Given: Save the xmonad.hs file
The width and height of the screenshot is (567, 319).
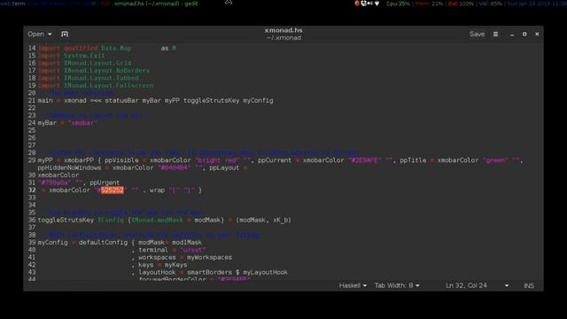Looking at the screenshot, I should [477, 34].
